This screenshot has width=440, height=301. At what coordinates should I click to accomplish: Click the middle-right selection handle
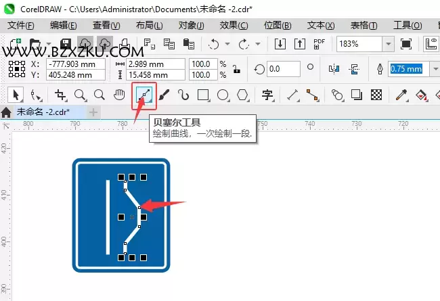coord(144,217)
